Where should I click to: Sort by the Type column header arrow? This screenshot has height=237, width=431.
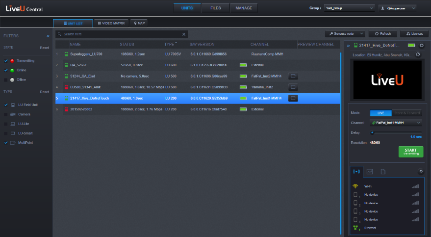tap(176, 43)
